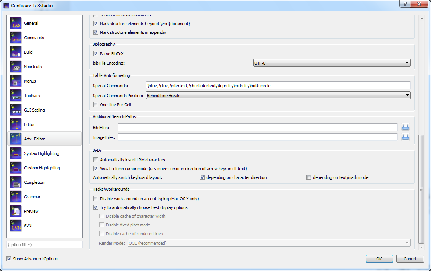The image size is (431, 271).
Task: Switch to Commands settings page
Action: [x=45, y=38]
